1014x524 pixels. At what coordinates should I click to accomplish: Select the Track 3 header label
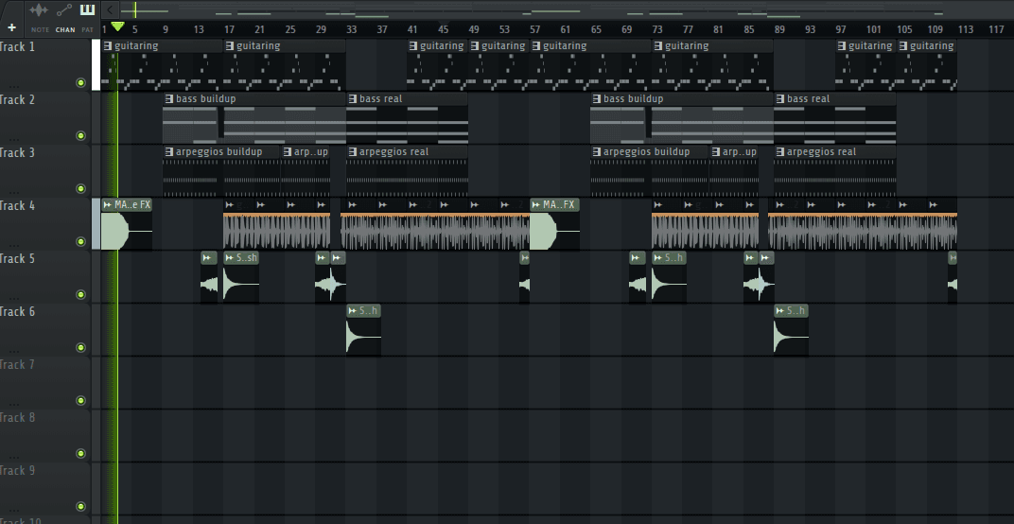[18, 152]
